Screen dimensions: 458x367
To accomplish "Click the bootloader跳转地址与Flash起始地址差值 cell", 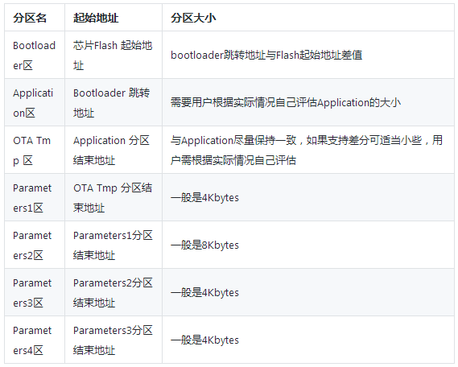I will pyautogui.click(x=308, y=55).
